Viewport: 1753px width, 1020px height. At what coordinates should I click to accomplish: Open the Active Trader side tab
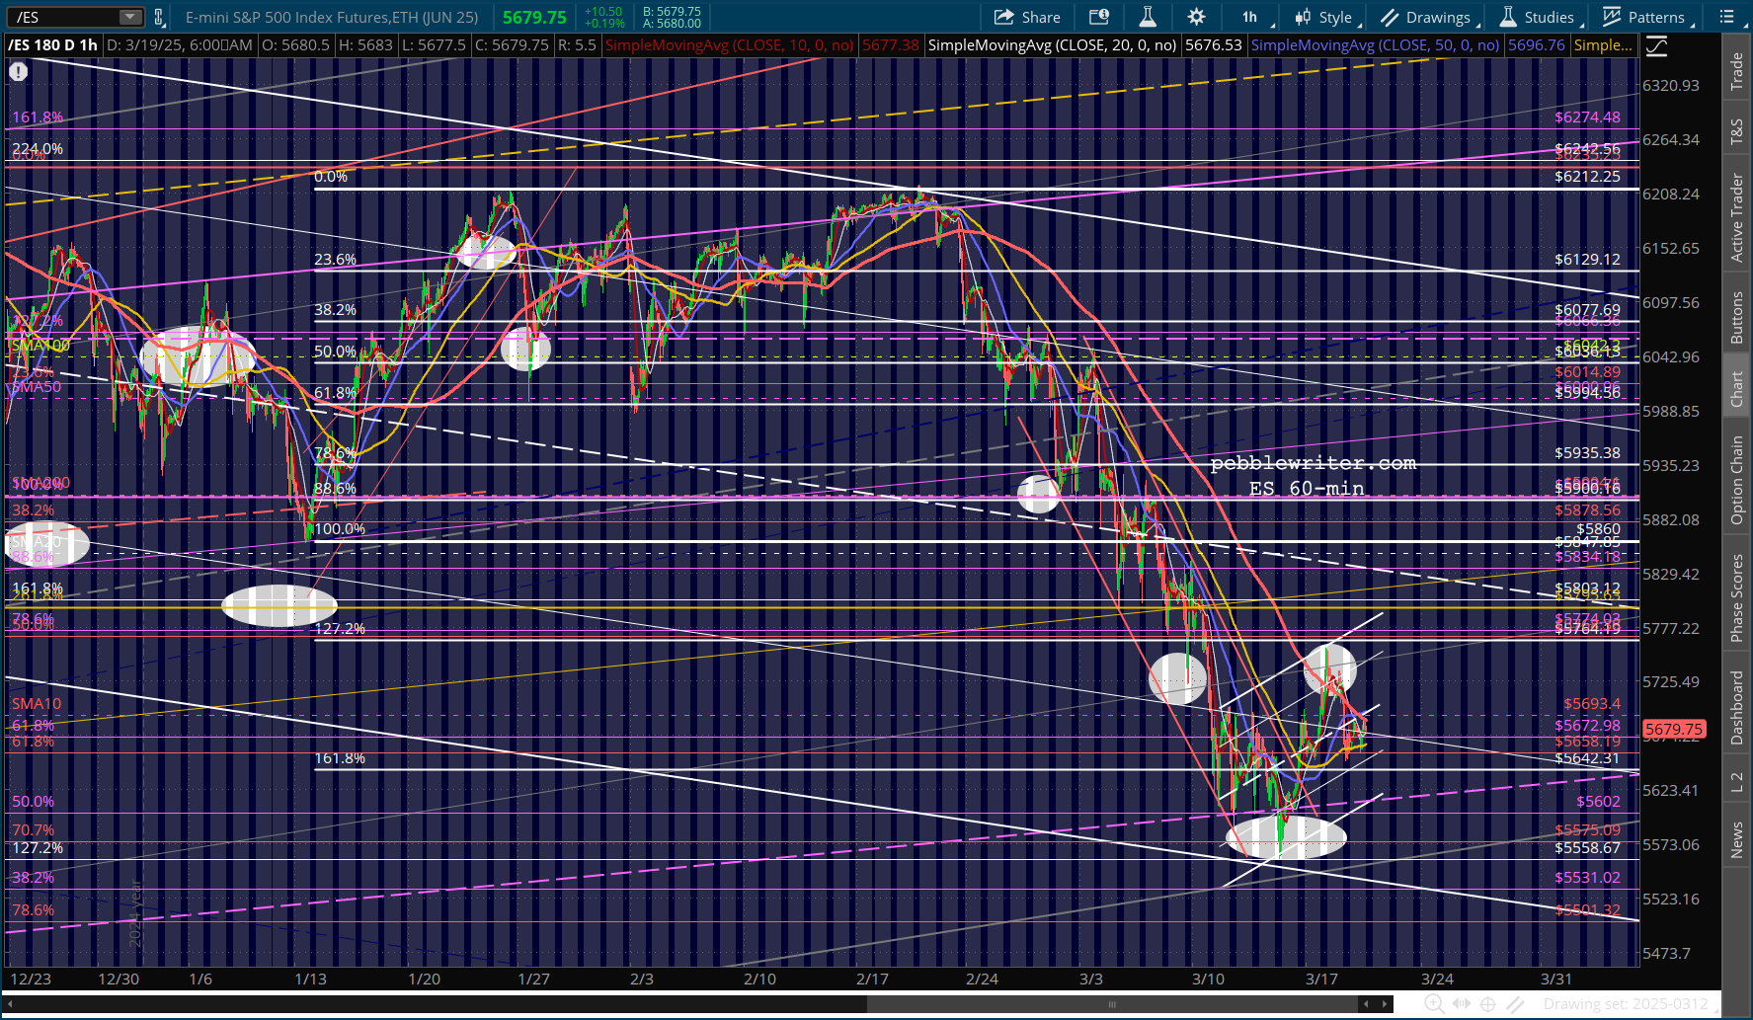pyautogui.click(x=1737, y=217)
